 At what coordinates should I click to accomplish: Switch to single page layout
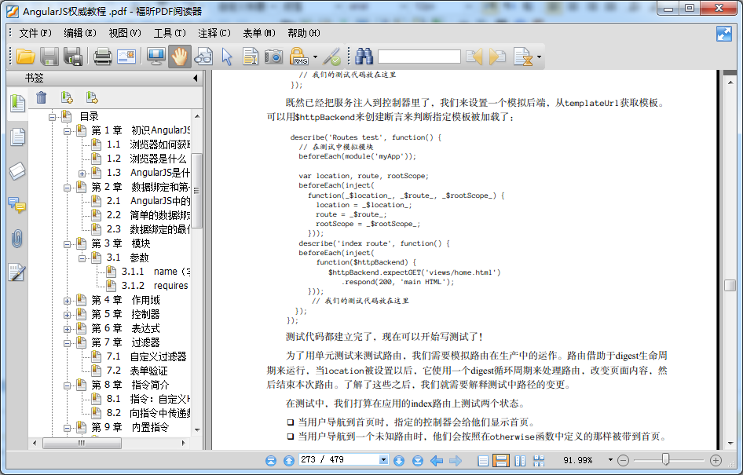coord(483,460)
